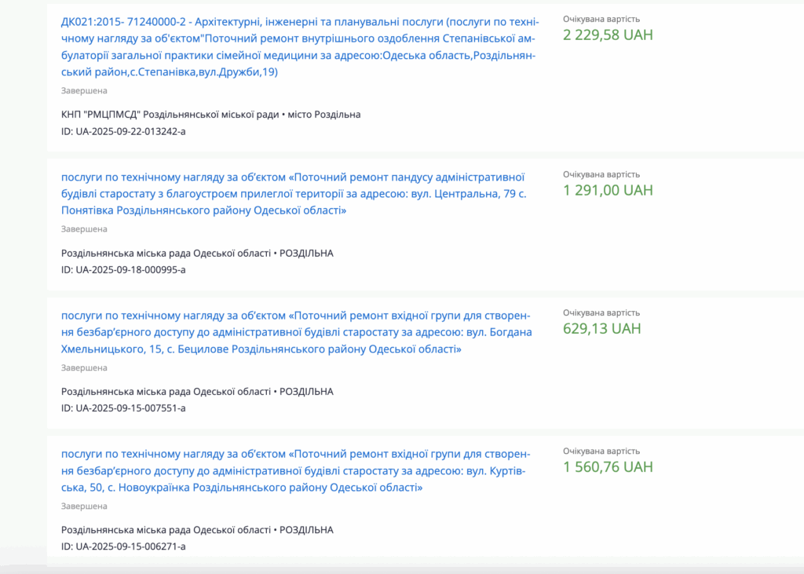Open the Новоукраїнка entrance group repair tender
The height and width of the screenshot is (574, 804).
tap(296, 470)
